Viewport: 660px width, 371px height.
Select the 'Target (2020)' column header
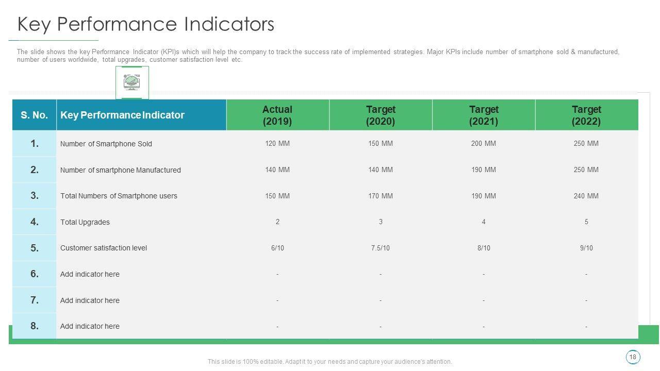click(x=381, y=115)
